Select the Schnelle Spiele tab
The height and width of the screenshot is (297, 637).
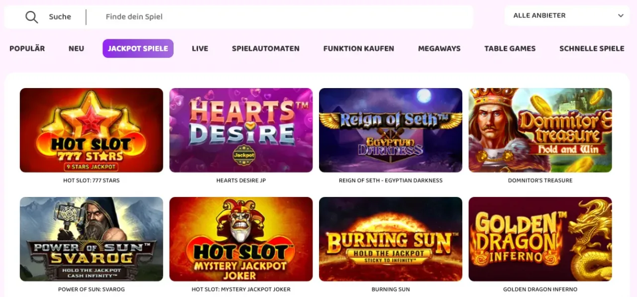click(592, 48)
